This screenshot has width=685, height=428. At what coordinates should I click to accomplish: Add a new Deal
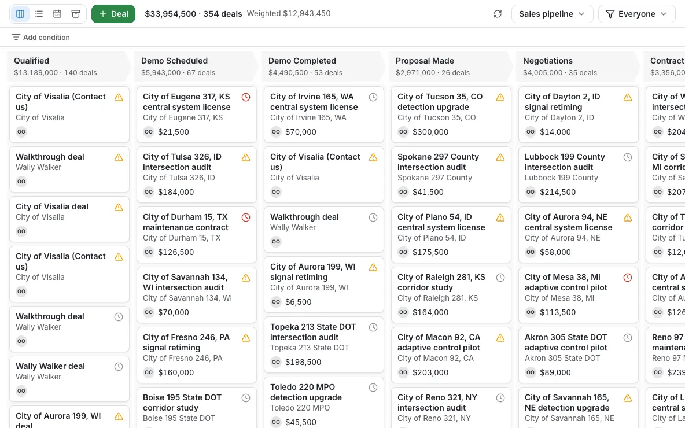tap(113, 14)
